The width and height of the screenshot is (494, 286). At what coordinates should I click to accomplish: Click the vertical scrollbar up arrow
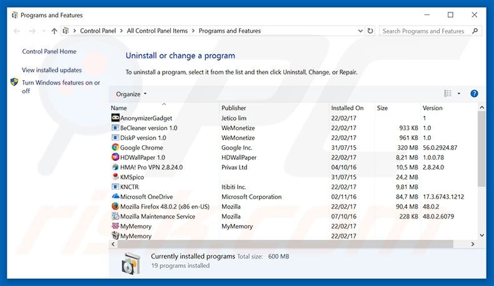(481, 108)
